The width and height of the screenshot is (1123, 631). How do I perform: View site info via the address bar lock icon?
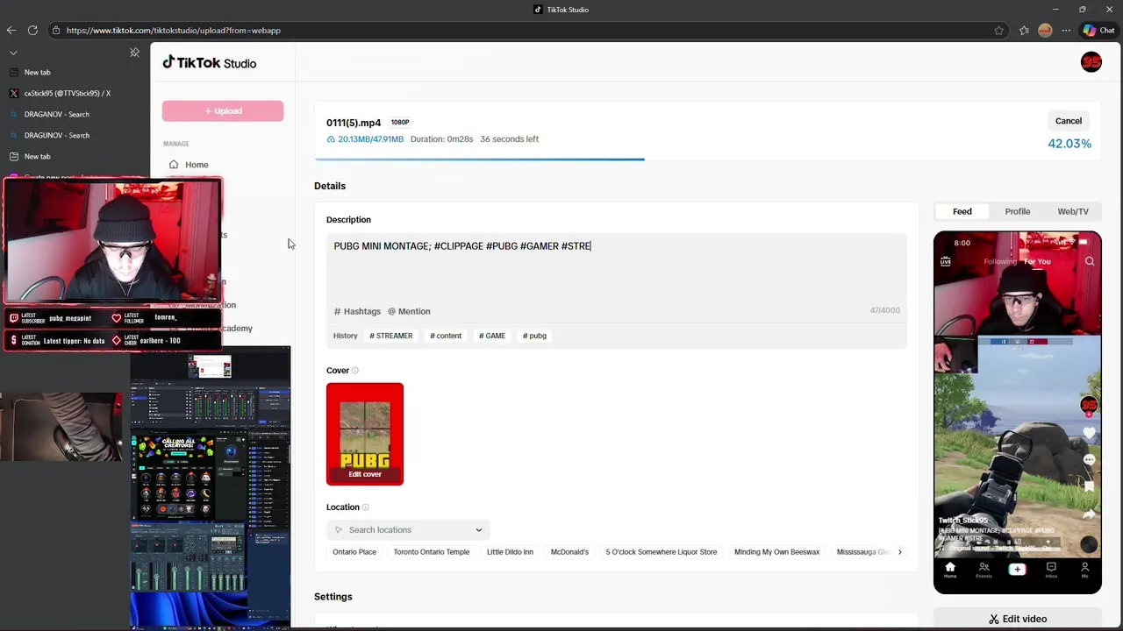[56, 30]
